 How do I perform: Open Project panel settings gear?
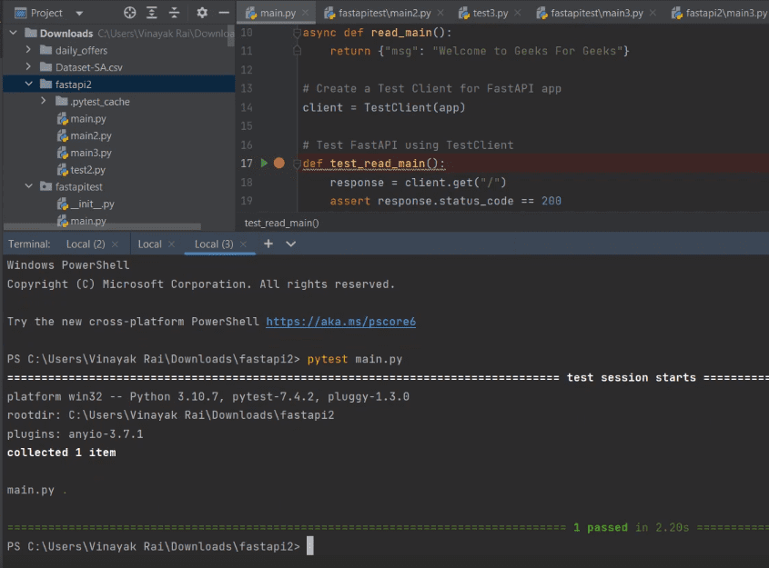[x=202, y=13]
